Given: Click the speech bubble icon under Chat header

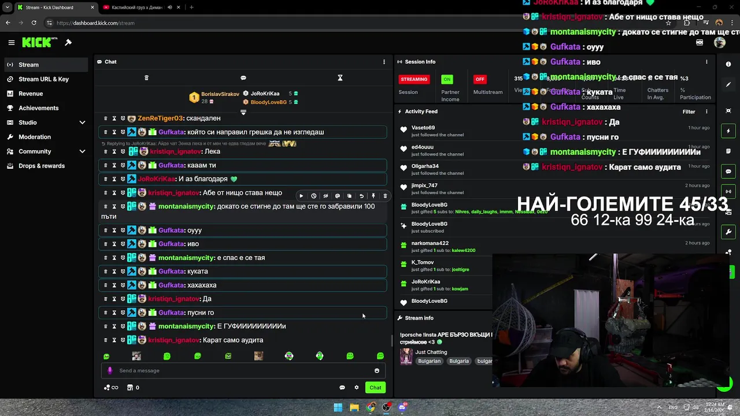Looking at the screenshot, I should (243, 78).
